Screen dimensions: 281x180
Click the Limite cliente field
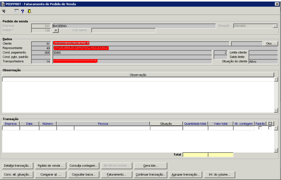[x=263, y=53]
